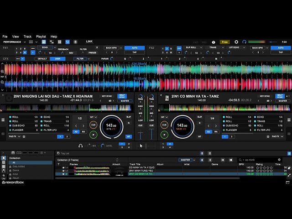Viewport: 292px width, 219px height.
Task: Toggle FX2 channel 2 assign button
Action: point(167,49)
